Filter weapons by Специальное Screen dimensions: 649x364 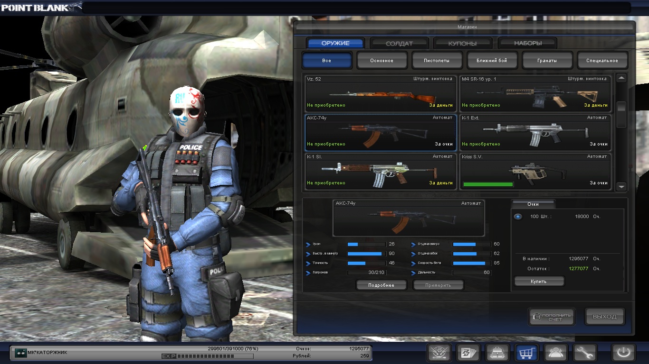(602, 61)
